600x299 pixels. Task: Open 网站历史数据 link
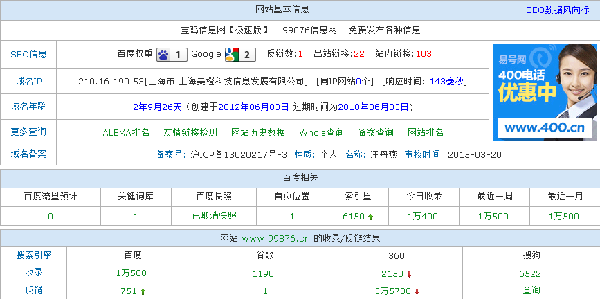tap(257, 132)
